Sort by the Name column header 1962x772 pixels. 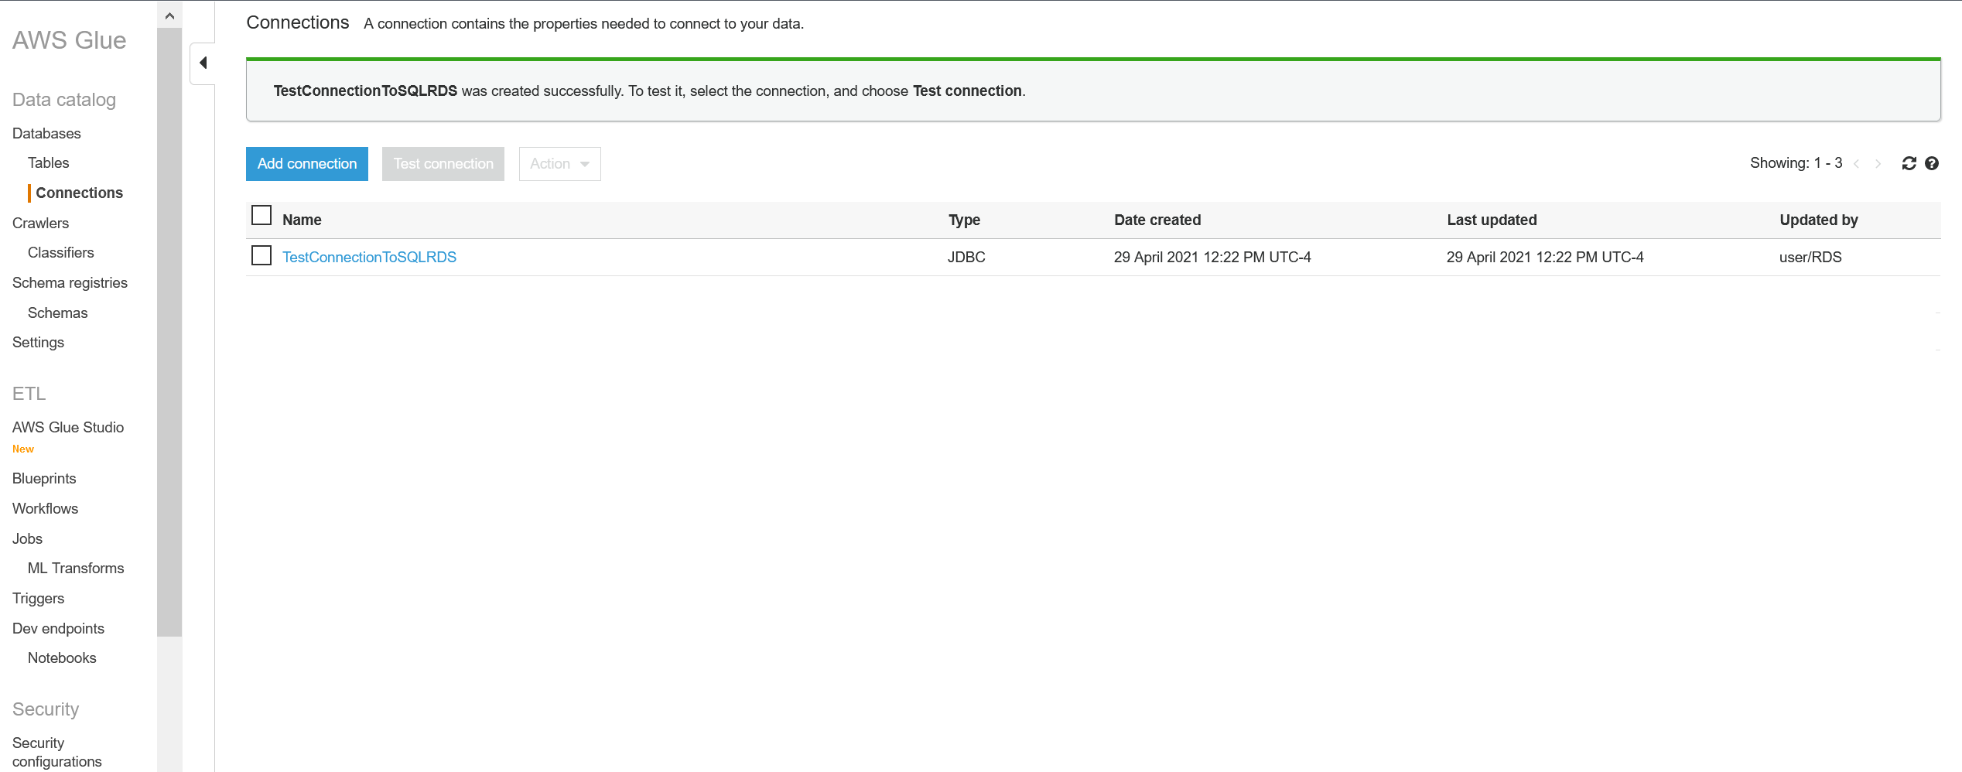302,220
